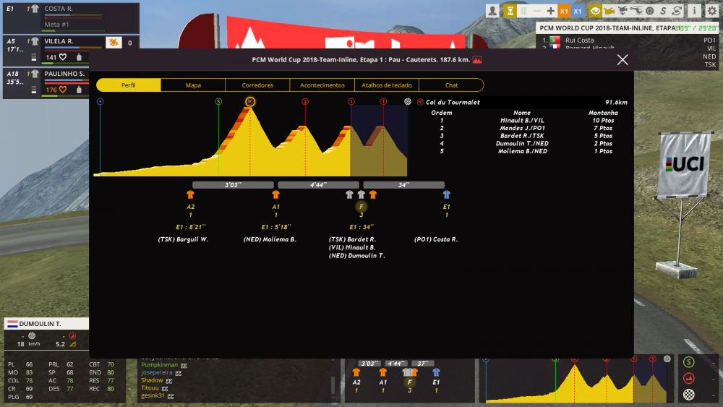Click Vilela's water bottle icon
Screen dimensions: 723x407
pyautogui.click(x=79, y=57)
